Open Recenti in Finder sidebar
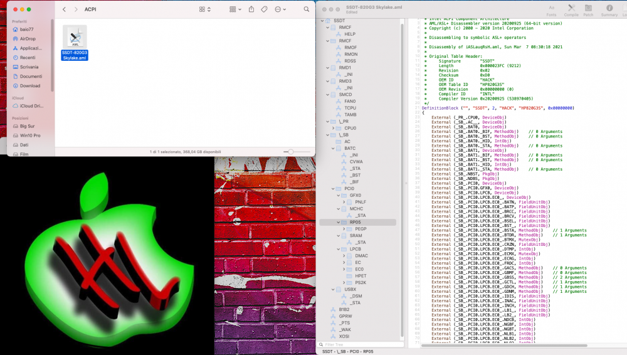The width and height of the screenshot is (627, 355). coord(28,58)
